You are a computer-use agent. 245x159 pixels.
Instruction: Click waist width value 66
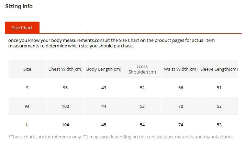[181, 88]
